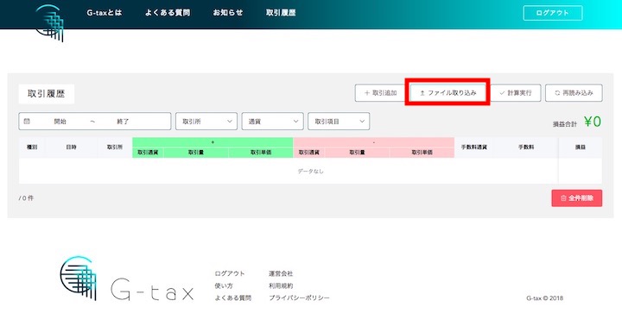Click the 日時 column header
This screenshot has width=622, height=332.
[71, 147]
